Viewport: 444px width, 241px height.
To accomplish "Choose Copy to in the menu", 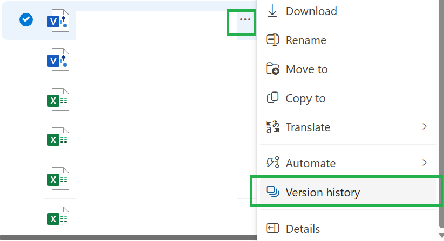I will pos(348,98).
